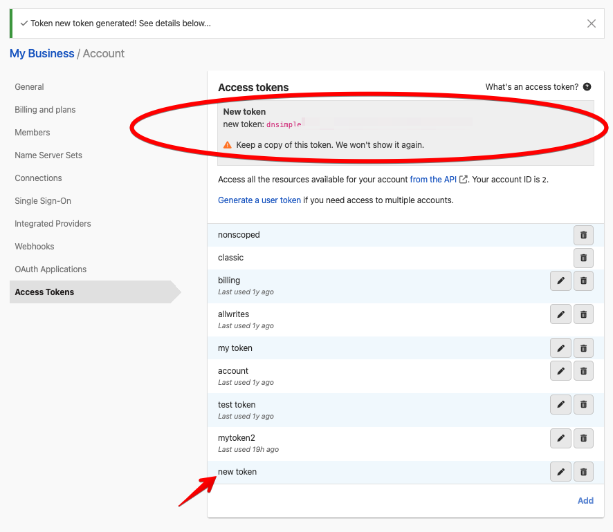This screenshot has height=532, width=613.
Task: Open the General settings section
Action: pyautogui.click(x=29, y=87)
